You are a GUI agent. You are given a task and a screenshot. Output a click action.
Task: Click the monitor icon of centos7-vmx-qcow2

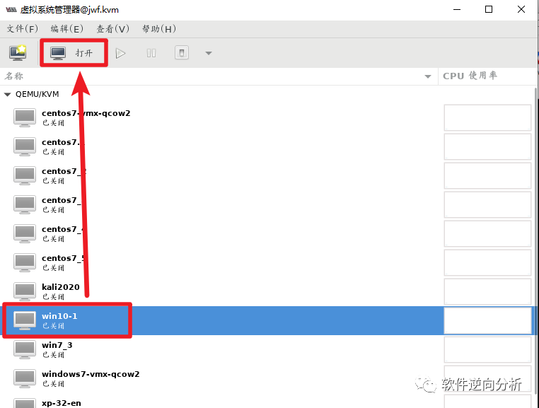[25, 117]
